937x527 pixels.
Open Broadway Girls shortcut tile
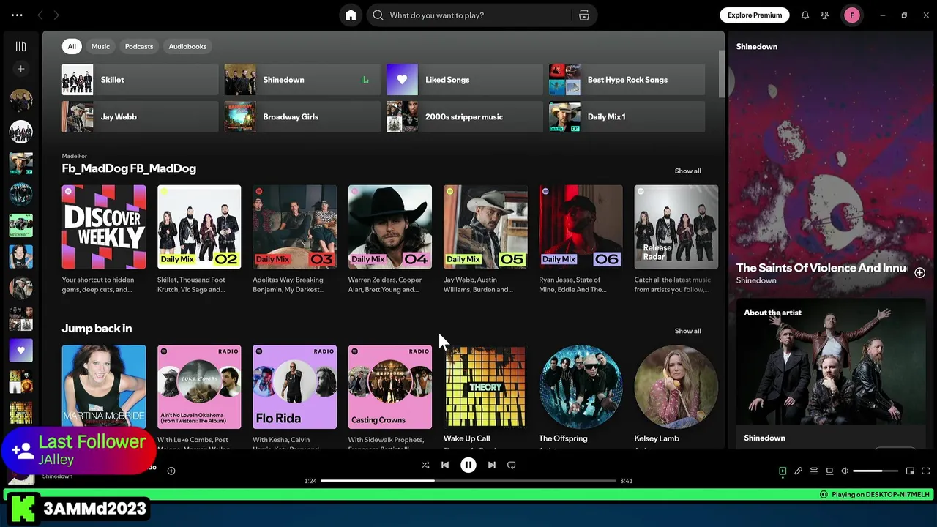click(x=302, y=117)
